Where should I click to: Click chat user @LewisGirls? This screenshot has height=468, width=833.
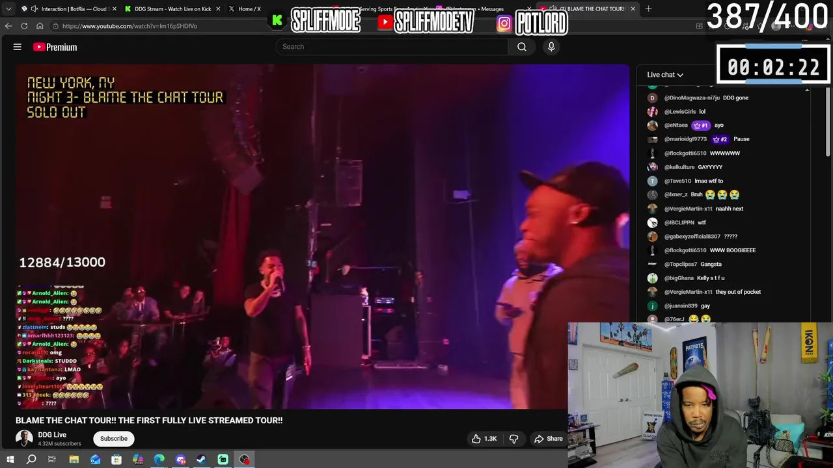(680, 112)
